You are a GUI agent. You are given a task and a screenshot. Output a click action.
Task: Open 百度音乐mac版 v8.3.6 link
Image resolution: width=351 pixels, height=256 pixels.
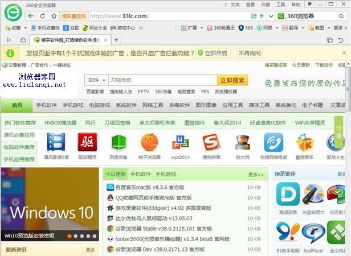150,187
